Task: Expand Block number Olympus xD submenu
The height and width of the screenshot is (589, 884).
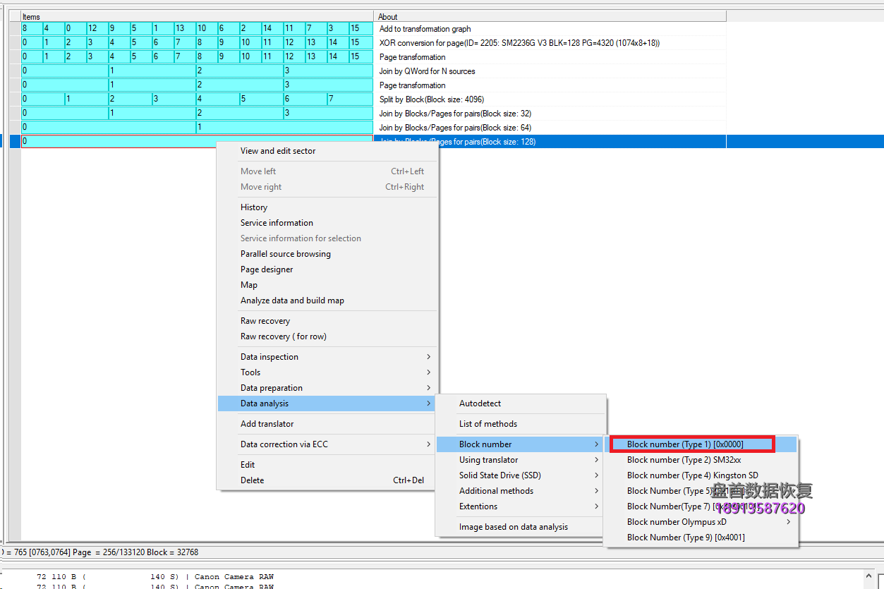Action: click(x=701, y=522)
